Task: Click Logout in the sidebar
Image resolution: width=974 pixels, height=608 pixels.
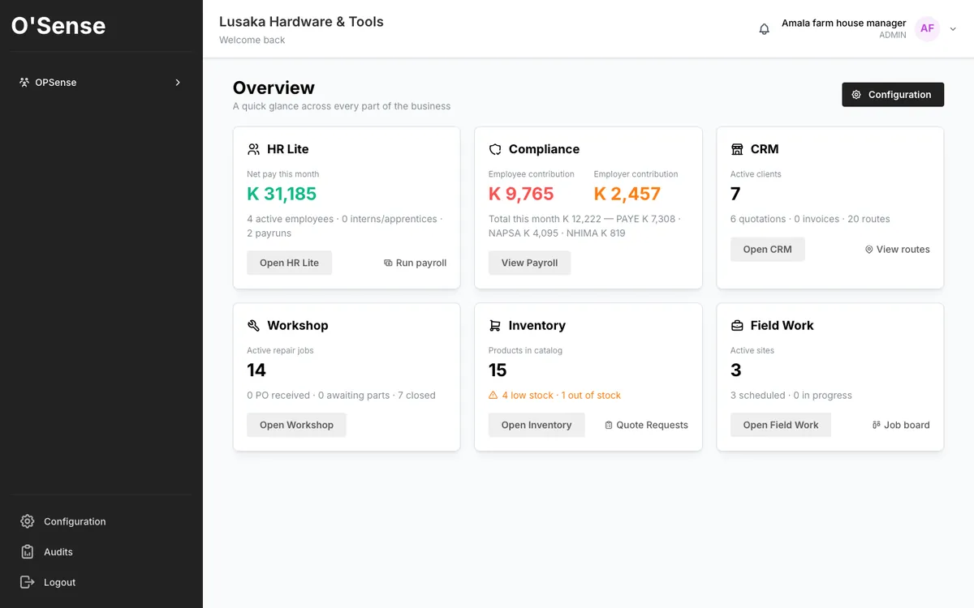Action: pyautogui.click(x=59, y=582)
